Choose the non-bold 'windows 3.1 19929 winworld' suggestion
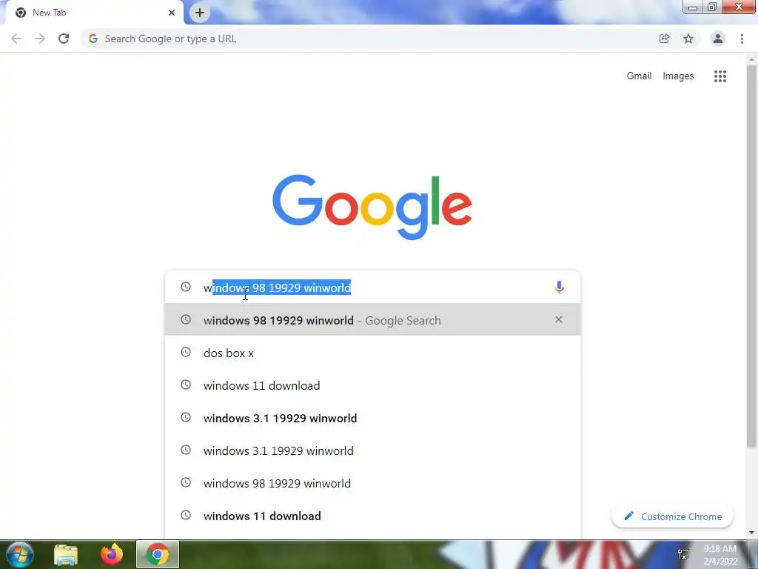This screenshot has width=758, height=569. coord(372,450)
